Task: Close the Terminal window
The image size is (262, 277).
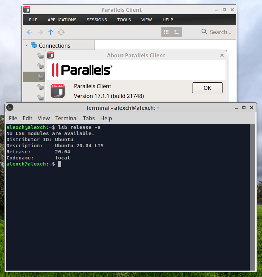Action: pos(252,107)
